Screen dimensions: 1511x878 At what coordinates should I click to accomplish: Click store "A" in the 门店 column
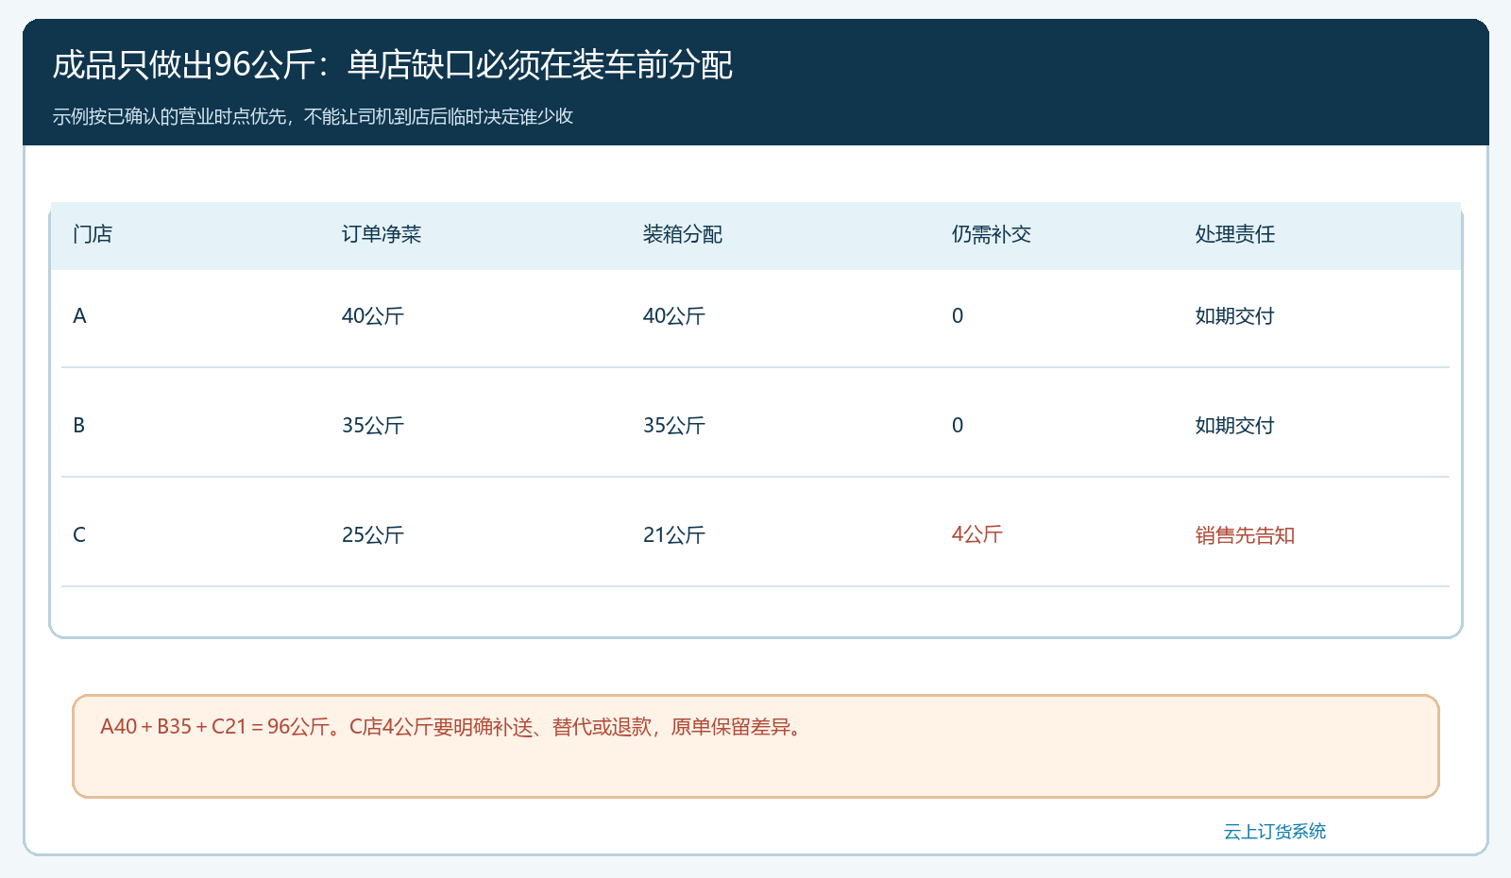click(x=79, y=316)
